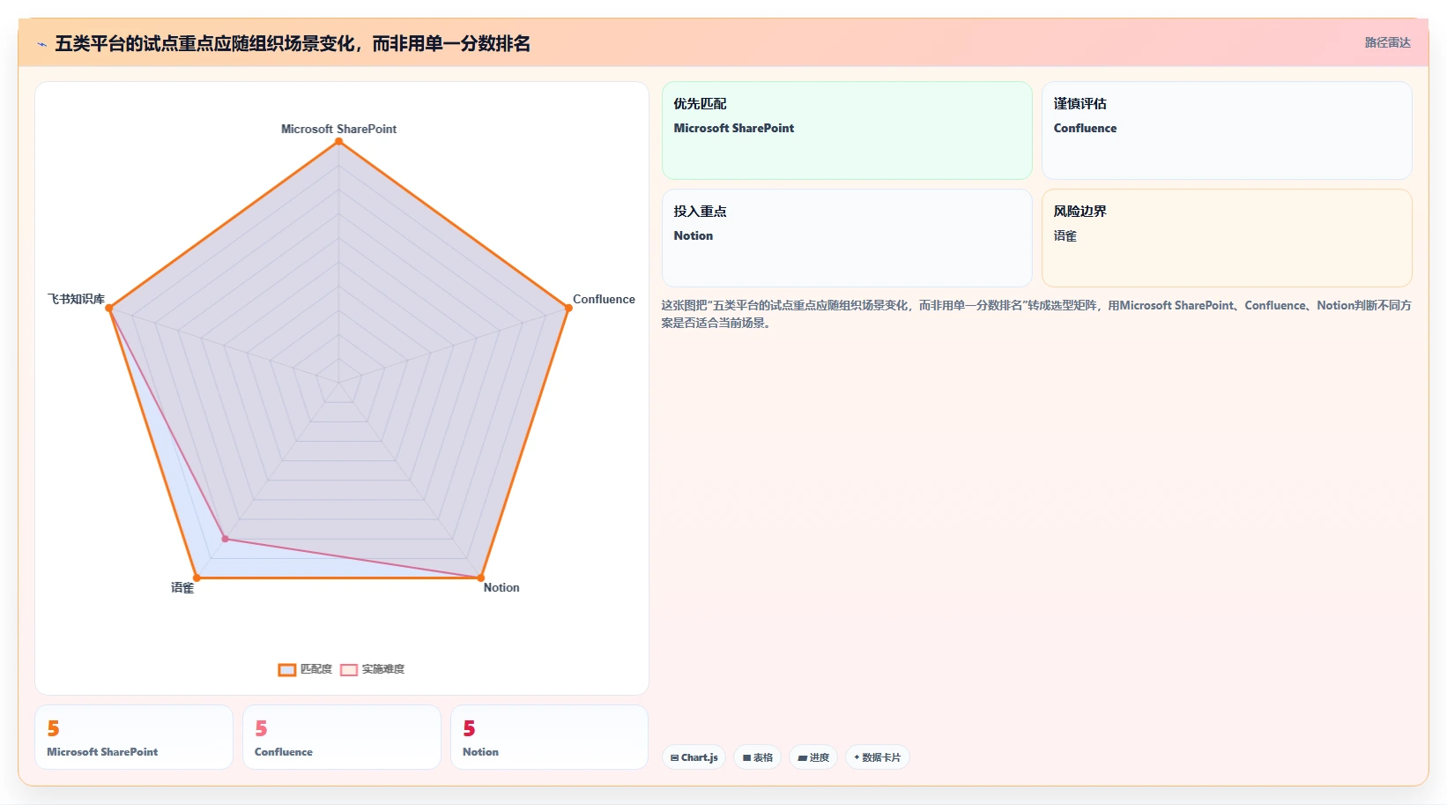Click the Chart.js chip
The height and width of the screenshot is (805, 1447).
(694, 757)
